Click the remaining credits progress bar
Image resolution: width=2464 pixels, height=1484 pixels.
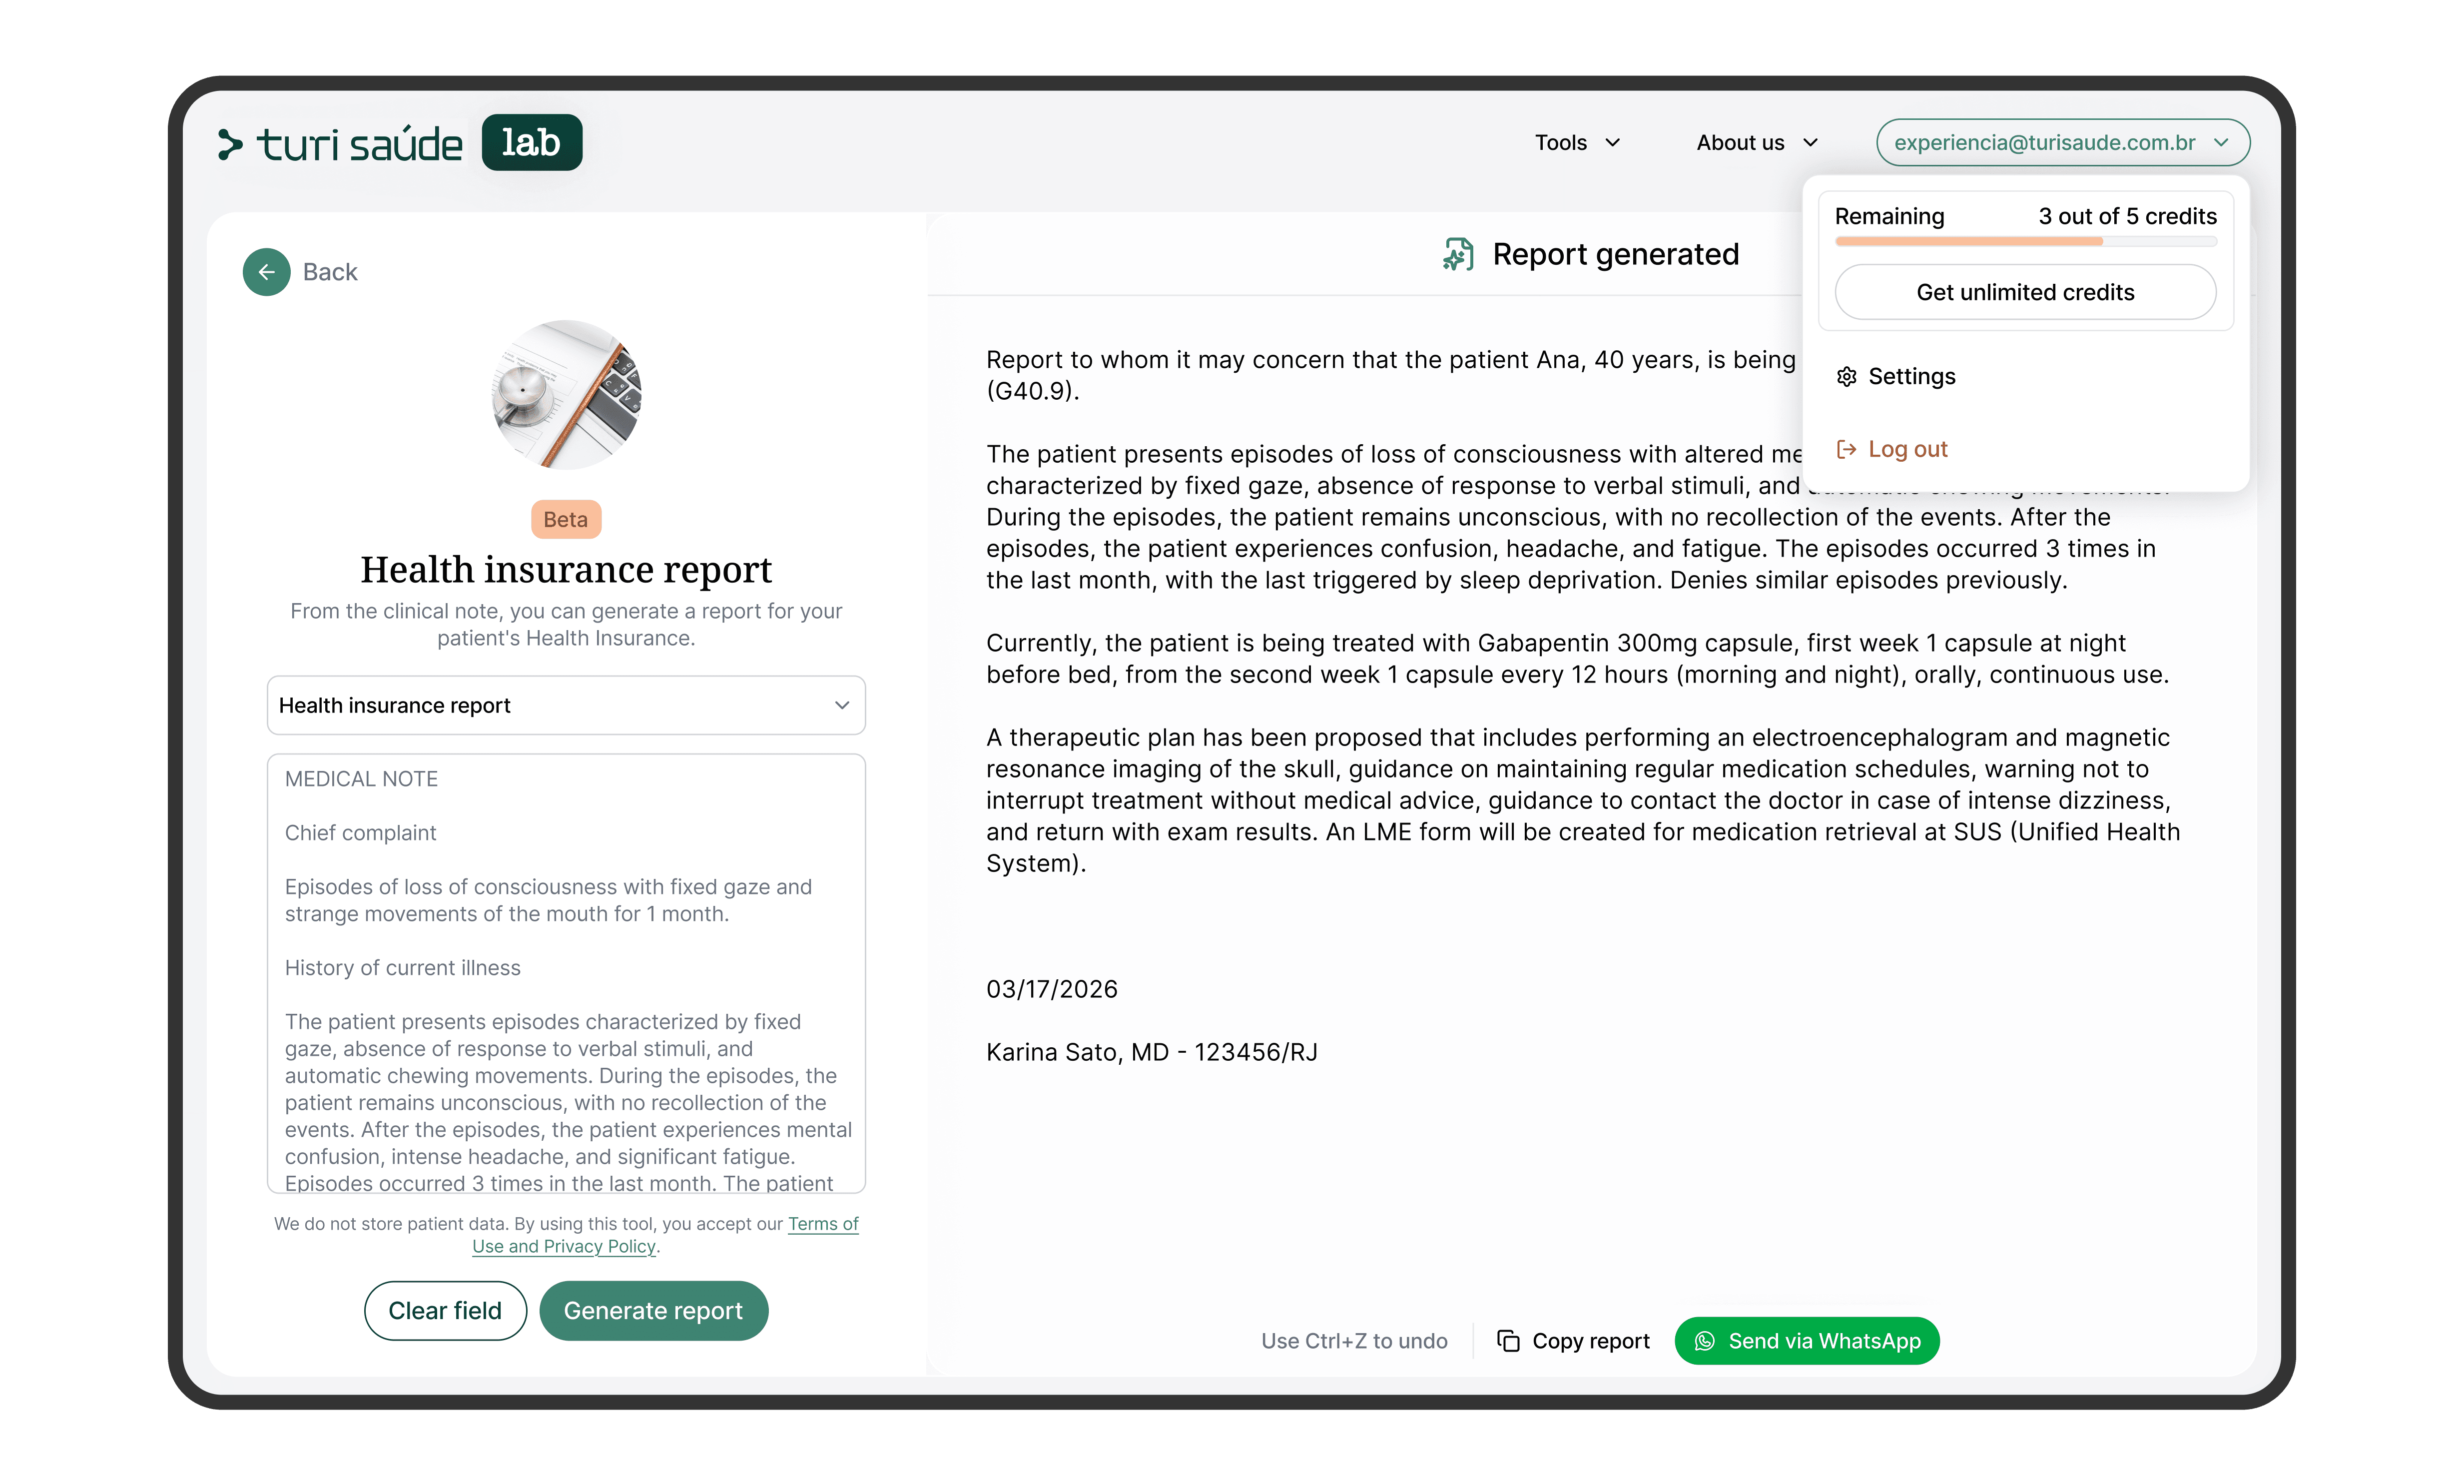pyautogui.click(x=2024, y=241)
